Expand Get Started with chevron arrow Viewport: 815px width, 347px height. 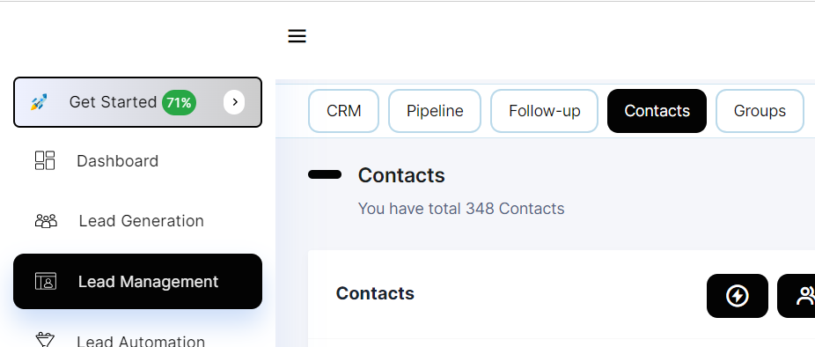point(234,102)
